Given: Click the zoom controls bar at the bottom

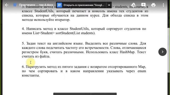Looking at the screenshot, I should click(x=85, y=94).
